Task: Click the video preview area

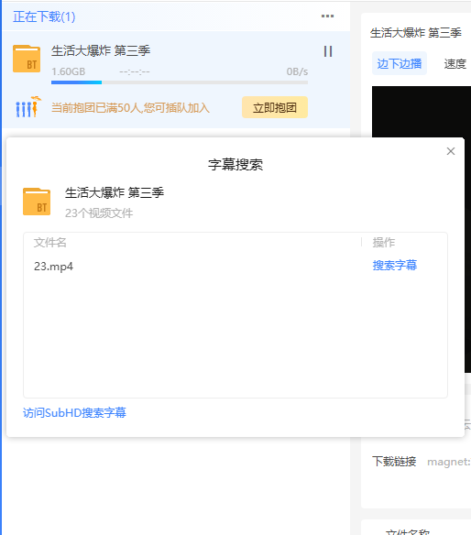Action: click(x=422, y=112)
